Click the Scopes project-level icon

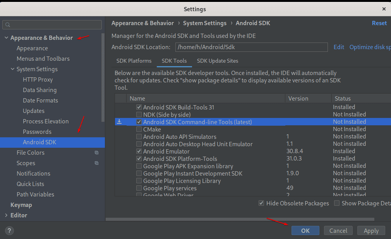[x=96, y=163]
